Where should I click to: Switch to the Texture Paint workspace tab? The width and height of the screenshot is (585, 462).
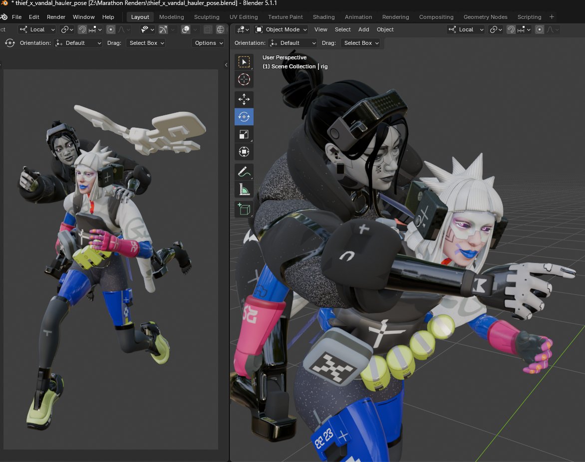point(286,17)
